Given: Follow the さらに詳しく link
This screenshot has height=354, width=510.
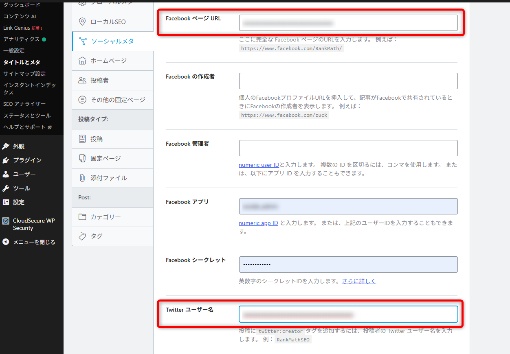Looking at the screenshot, I should pos(359,281).
